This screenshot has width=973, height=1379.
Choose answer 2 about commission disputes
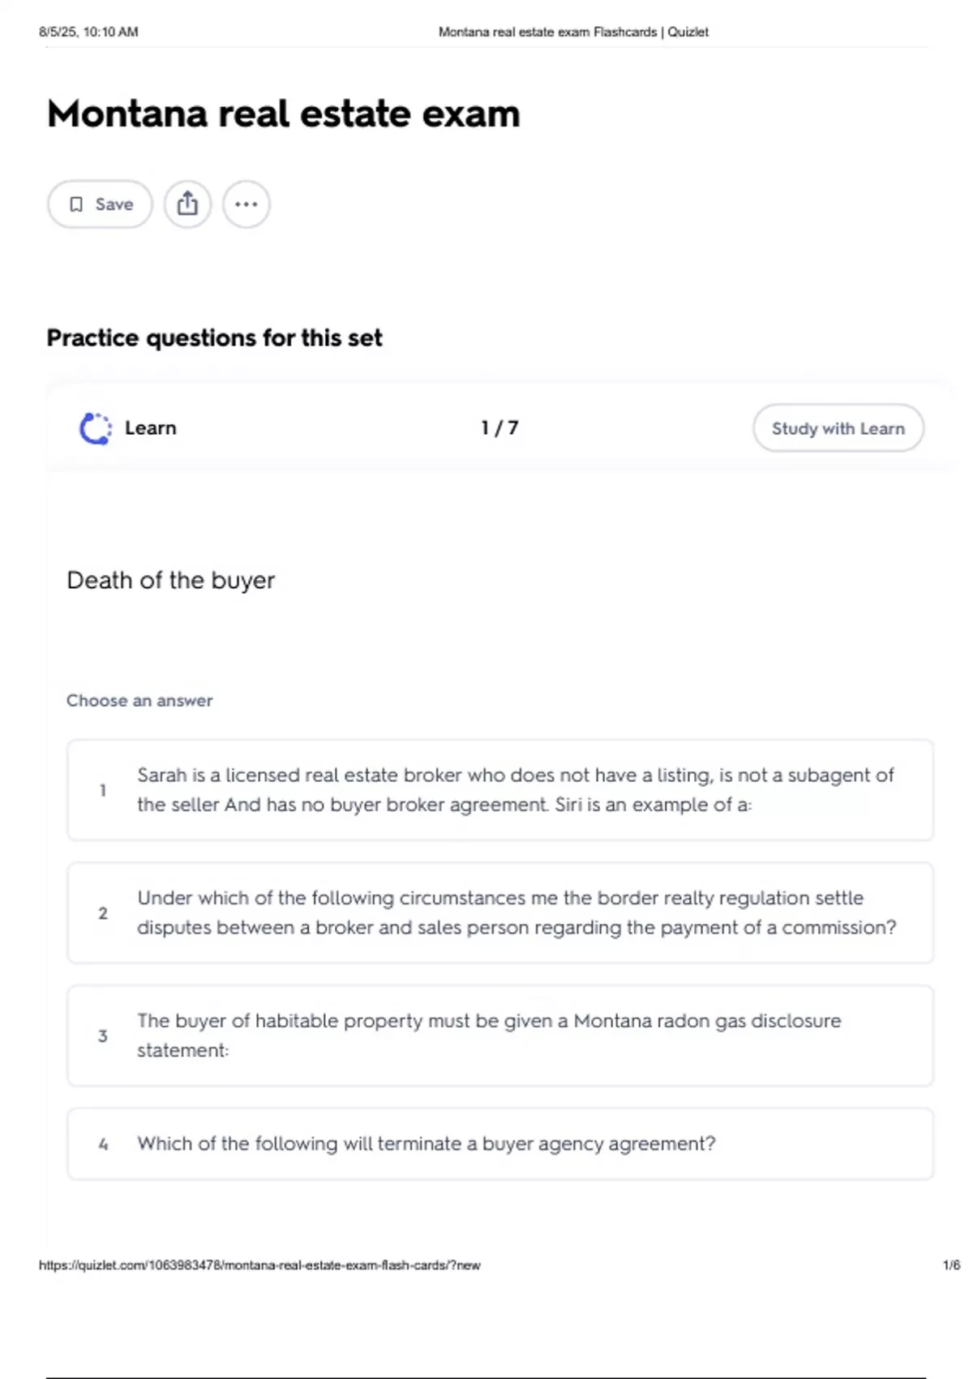[500, 913]
